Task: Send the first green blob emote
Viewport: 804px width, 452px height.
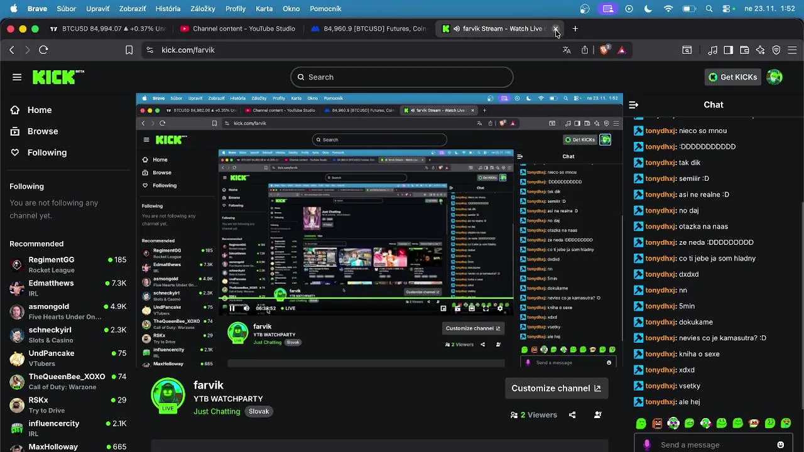Action: 641,424
